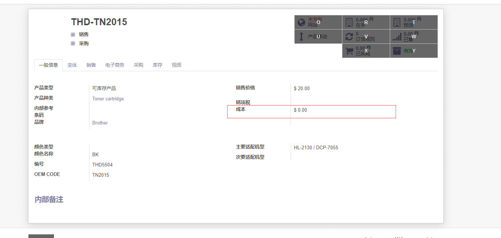Click the globe icon for website publishing
Image resolution: width=501 pixels, height=238 pixels.
pos(301,23)
